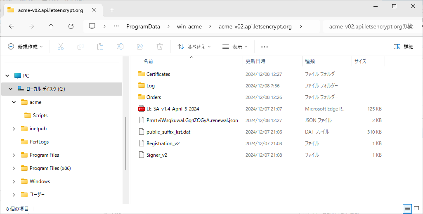Click the Certificates folder icon
Image resolution: width=423 pixels, height=214 pixels.
142,74
